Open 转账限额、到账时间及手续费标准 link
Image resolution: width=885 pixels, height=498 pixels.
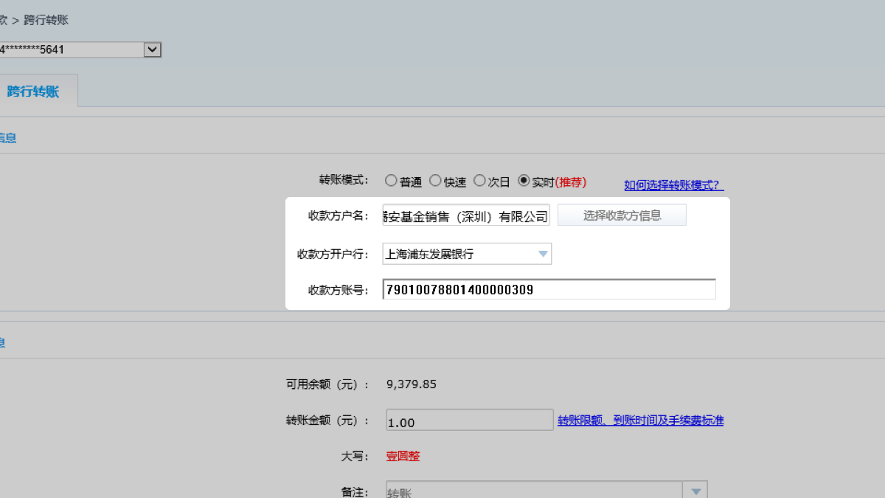[x=640, y=421]
